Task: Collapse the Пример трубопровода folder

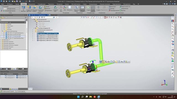Action: click(x=3, y=31)
